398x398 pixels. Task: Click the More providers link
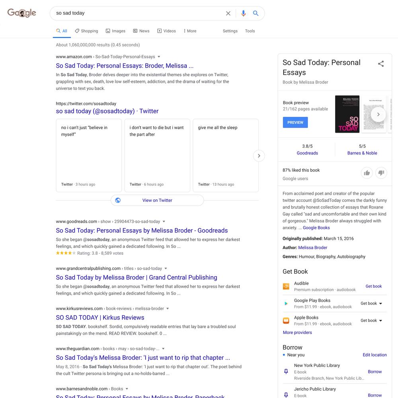tap(297, 332)
